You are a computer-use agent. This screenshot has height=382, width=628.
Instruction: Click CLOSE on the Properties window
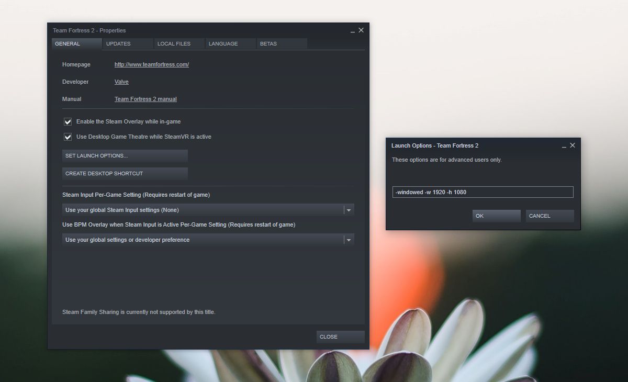[340, 336]
